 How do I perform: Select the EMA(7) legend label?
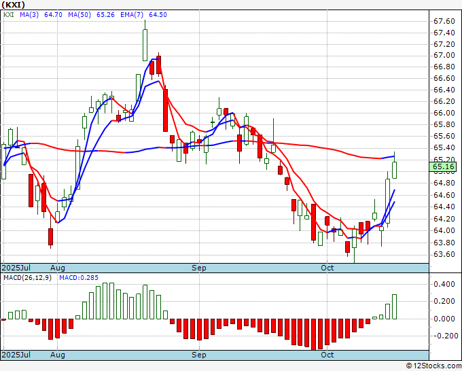pyautogui.click(x=132, y=14)
